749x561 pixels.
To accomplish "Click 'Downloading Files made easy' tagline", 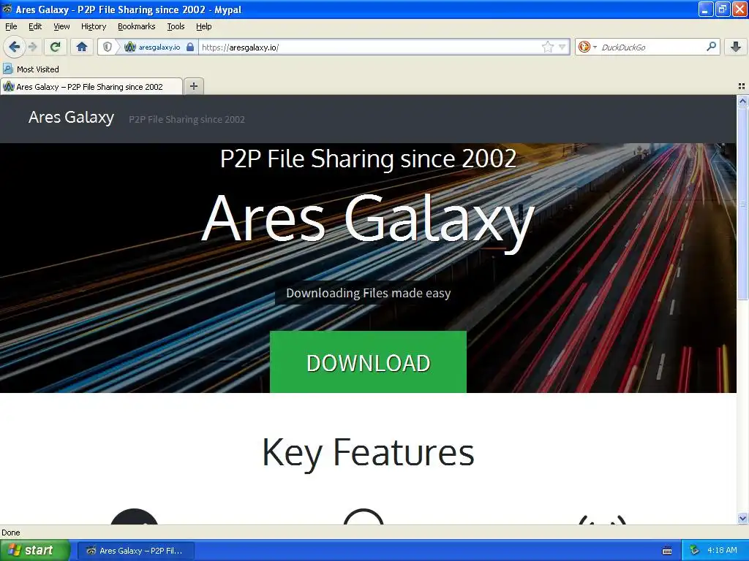I will 369,293.
